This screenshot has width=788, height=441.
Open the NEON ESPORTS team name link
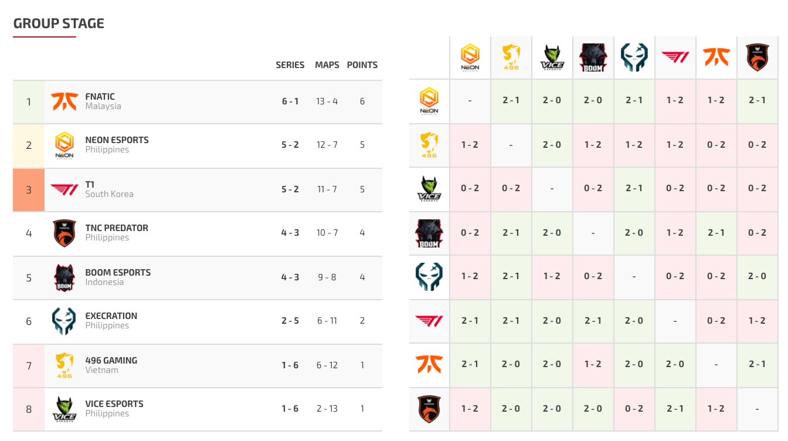tap(117, 140)
